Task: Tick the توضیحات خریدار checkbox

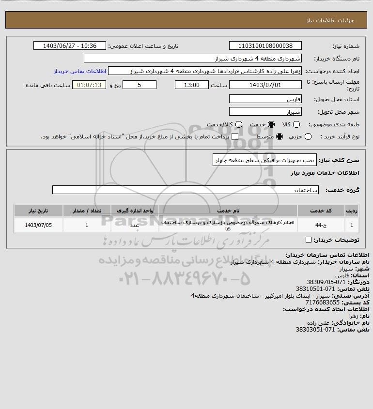Action: click(x=309, y=240)
